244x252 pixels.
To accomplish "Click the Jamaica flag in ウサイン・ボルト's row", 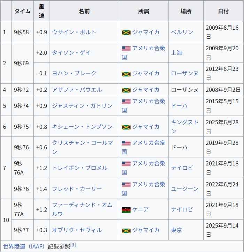I will (126, 32).
